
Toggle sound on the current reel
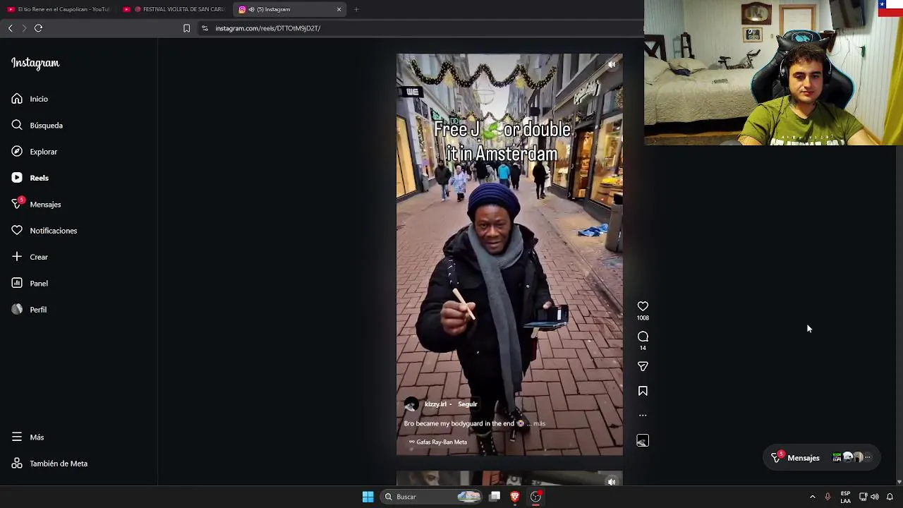pos(612,65)
